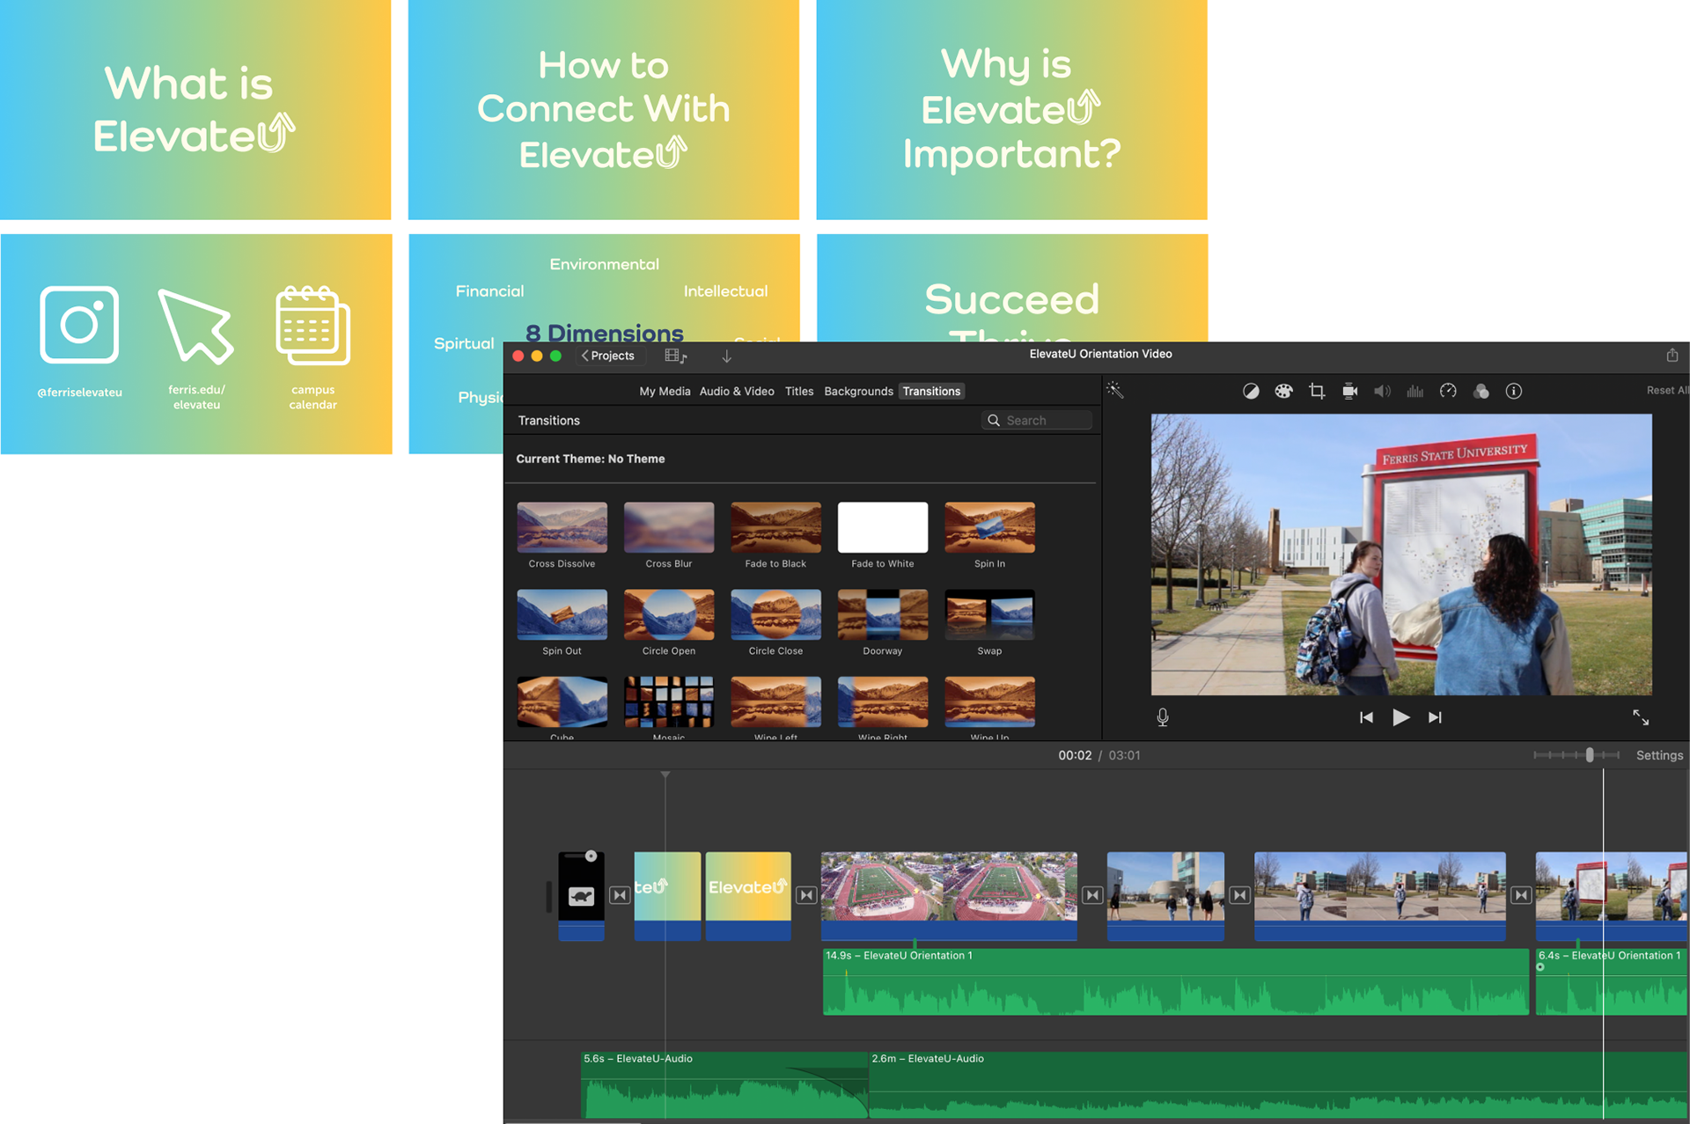
Task: Open the color balance adjustment tool
Action: tap(1251, 391)
